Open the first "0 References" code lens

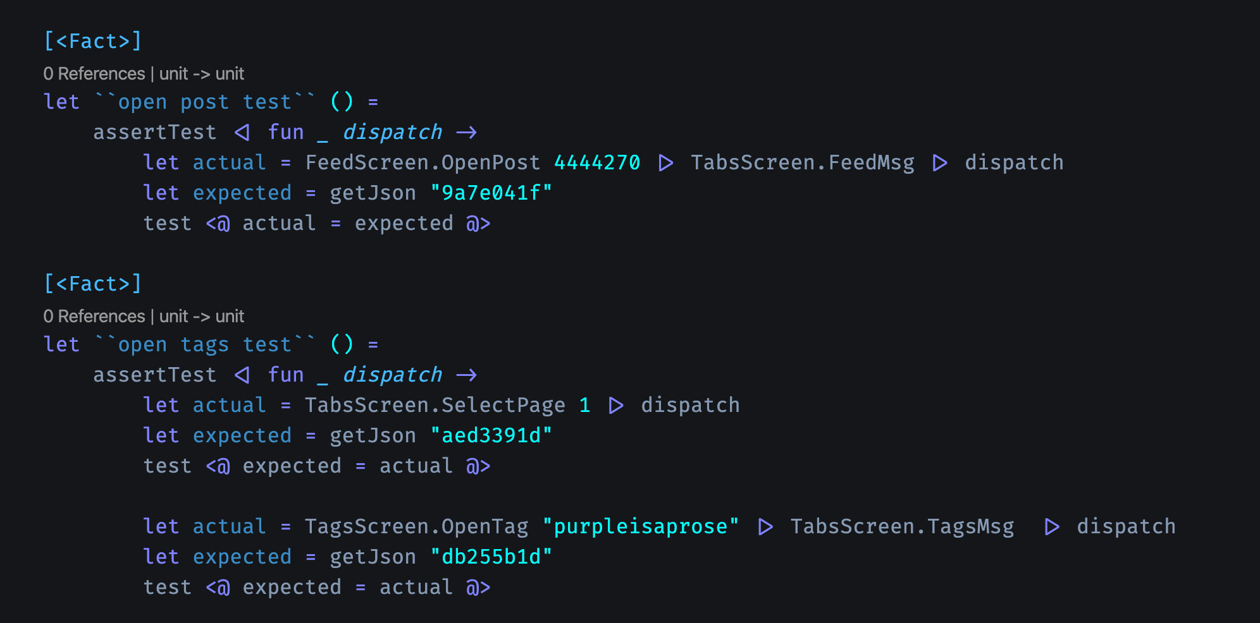click(x=94, y=74)
